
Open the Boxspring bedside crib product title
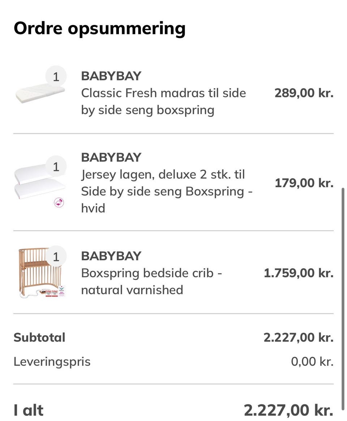pos(151,281)
